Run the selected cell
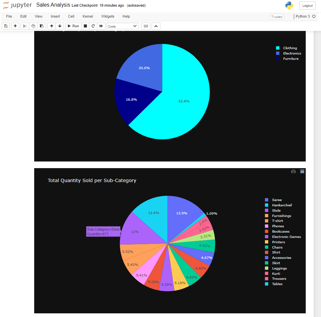 pos(73,26)
